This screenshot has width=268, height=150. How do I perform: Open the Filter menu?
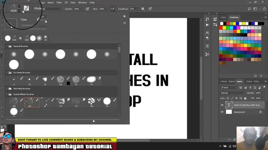tap(59, 2)
